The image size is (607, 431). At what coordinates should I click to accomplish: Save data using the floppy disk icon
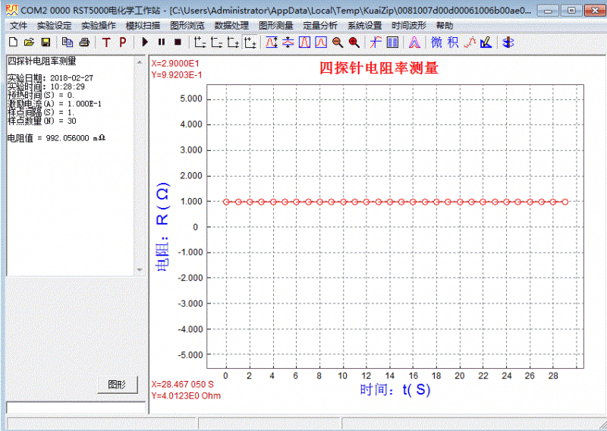(45, 42)
